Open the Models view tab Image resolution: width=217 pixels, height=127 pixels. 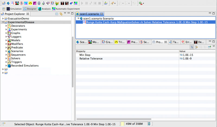pyautogui.click(x=94, y=42)
